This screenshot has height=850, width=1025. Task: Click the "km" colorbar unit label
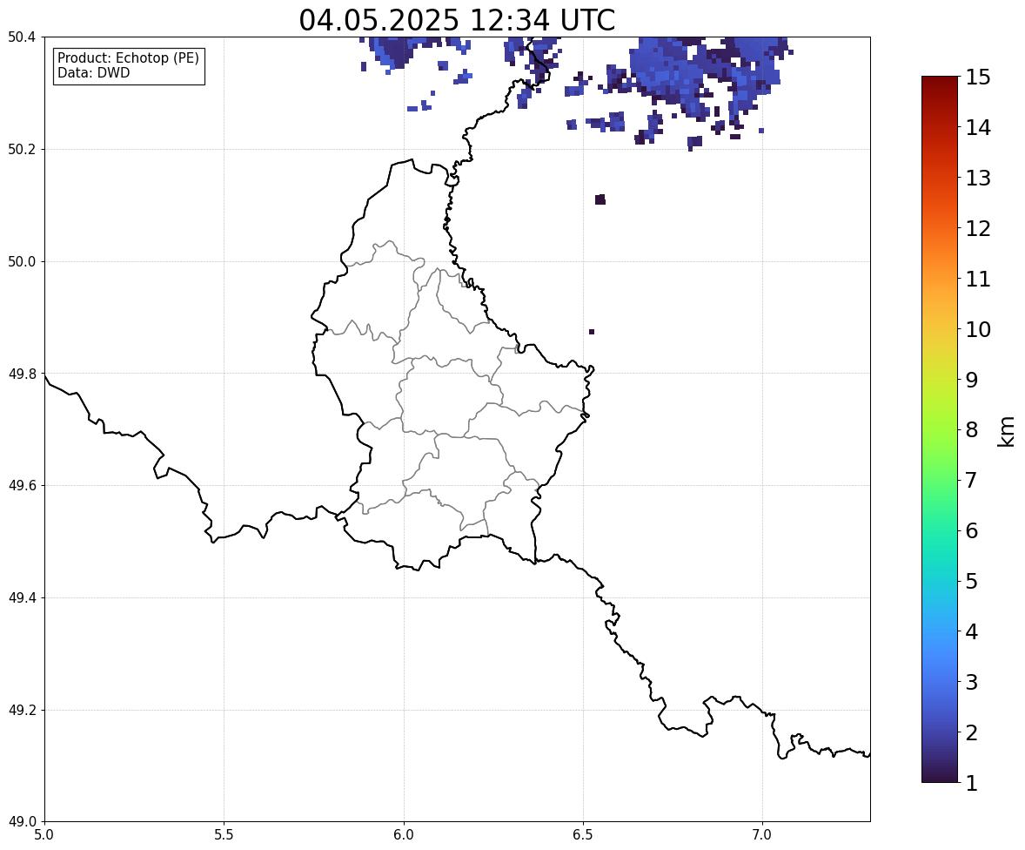1007,432
